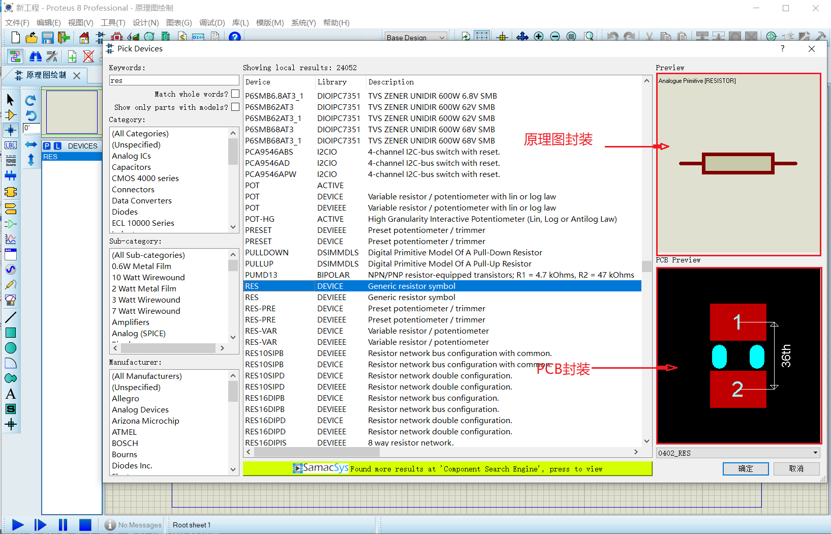Click the Stop simulation button
Viewport: 831px width, 534px height.
point(85,525)
